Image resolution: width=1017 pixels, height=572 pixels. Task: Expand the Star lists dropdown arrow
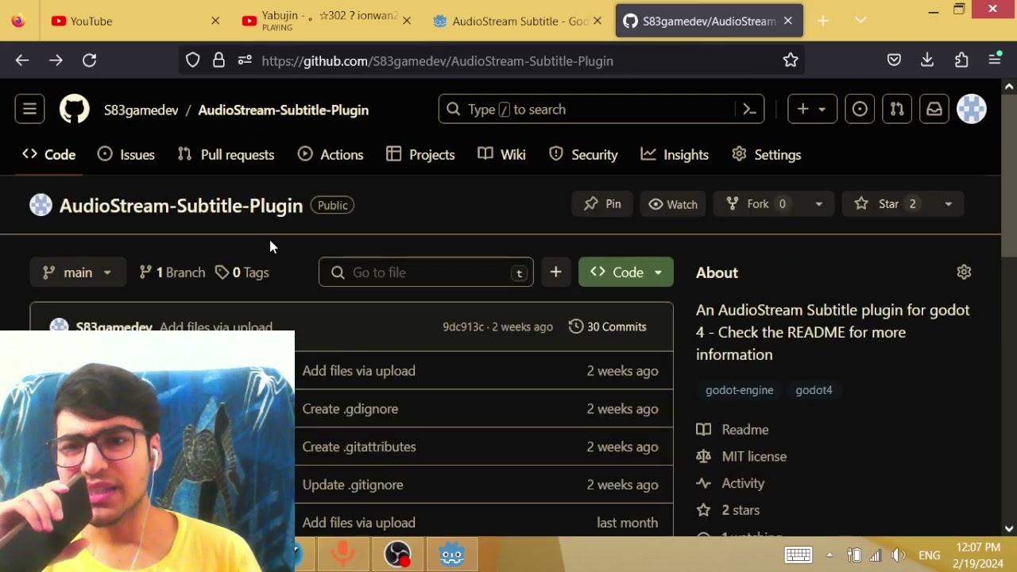pos(948,204)
